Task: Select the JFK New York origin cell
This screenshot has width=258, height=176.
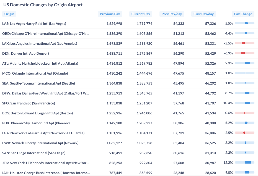Action: 46,163
